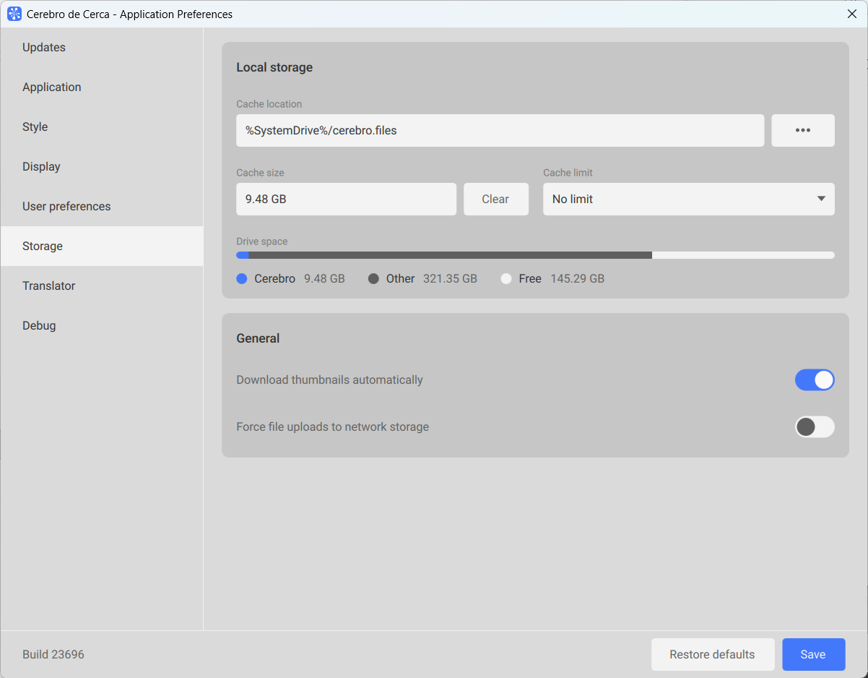The width and height of the screenshot is (868, 678).
Task: Open the Debug section
Action: (x=39, y=326)
